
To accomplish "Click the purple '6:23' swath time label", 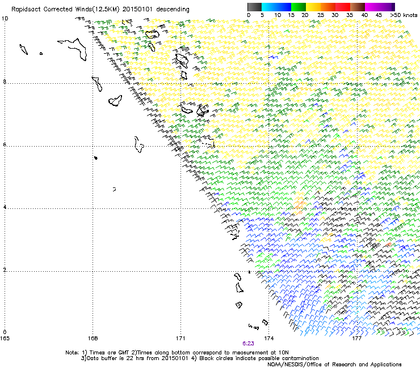I will (248, 344).
